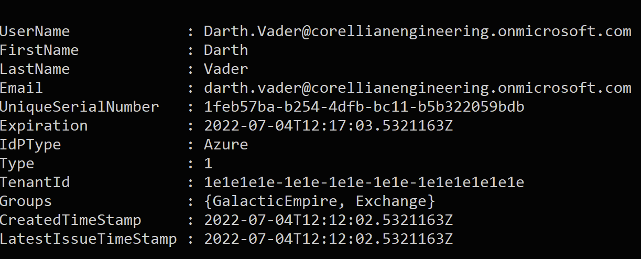Click the UserName field label

35,31
